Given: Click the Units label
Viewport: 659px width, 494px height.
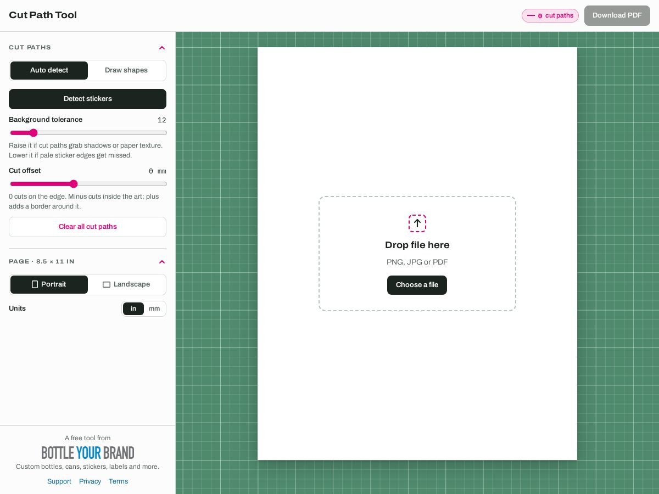Looking at the screenshot, I should click(x=18, y=308).
